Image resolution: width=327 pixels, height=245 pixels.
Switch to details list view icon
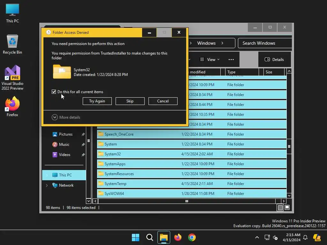coord(280,207)
